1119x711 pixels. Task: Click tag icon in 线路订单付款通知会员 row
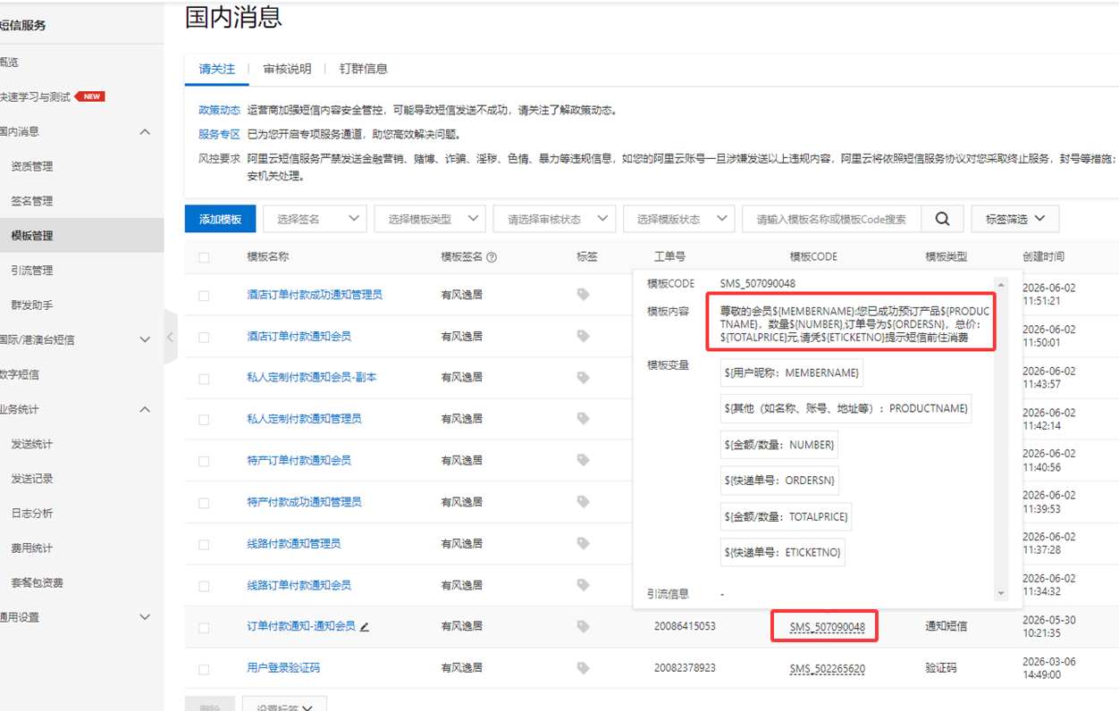pyautogui.click(x=584, y=585)
